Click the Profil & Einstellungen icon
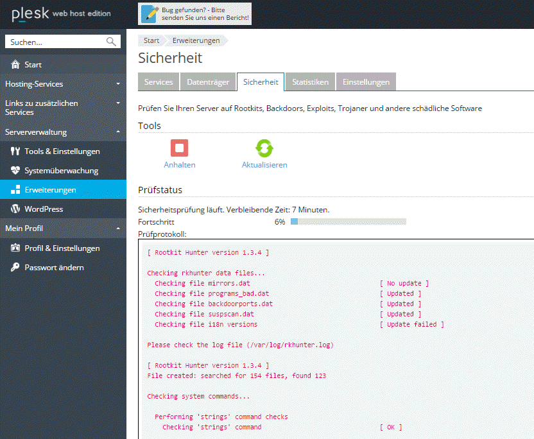This screenshot has height=439, width=534. coord(15,248)
